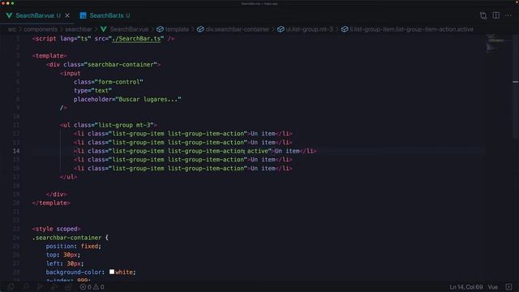Open the li.list-group-item active breadcrumb
The height and width of the screenshot is (292, 519).
click(x=411, y=29)
